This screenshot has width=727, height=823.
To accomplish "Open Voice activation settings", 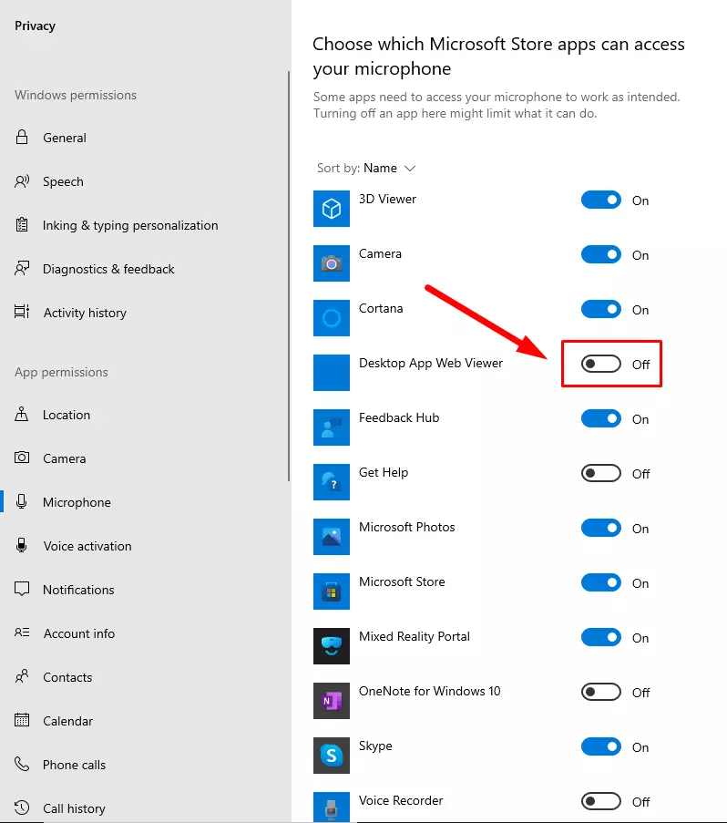I will pos(87,546).
